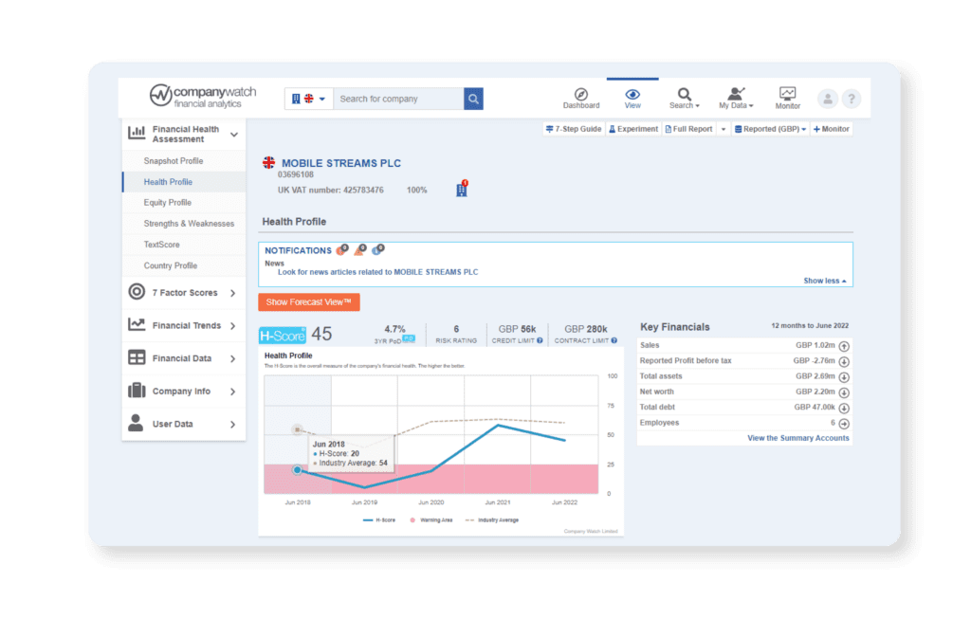Viewport: 971px width, 620px height.
Task: Open View the Summary Accounts link
Action: click(x=798, y=438)
